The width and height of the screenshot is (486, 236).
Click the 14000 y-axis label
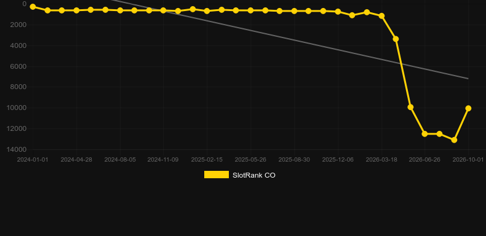click(x=17, y=149)
